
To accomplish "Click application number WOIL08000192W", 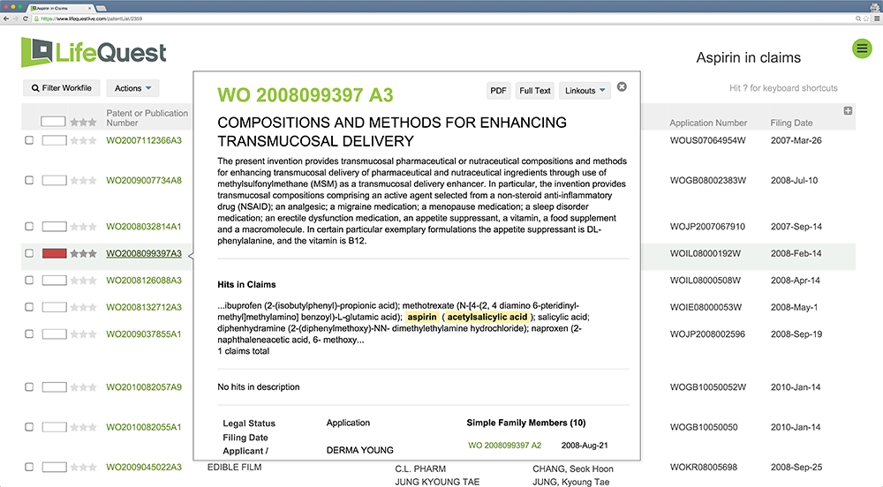I will point(705,253).
